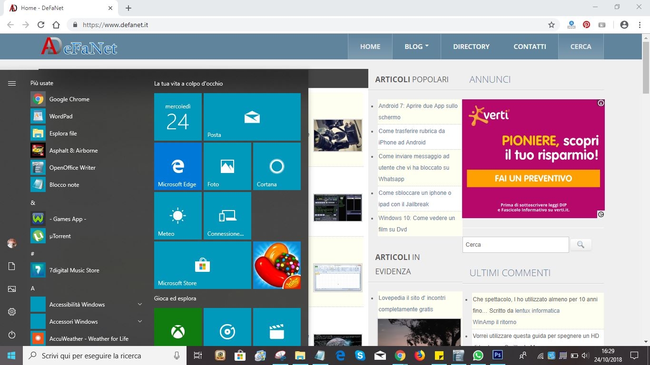Open the Chrome three-dot menu
650x365 pixels.
pos(639,25)
